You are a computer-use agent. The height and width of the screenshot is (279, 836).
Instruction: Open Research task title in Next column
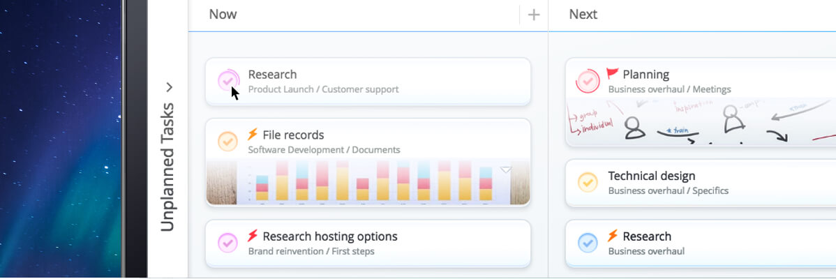pos(647,236)
